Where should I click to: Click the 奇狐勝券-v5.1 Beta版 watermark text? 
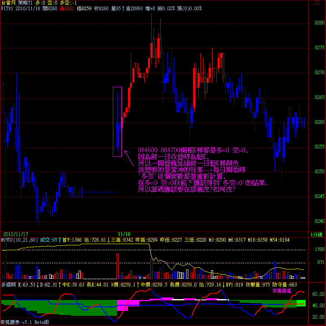pos(25,322)
